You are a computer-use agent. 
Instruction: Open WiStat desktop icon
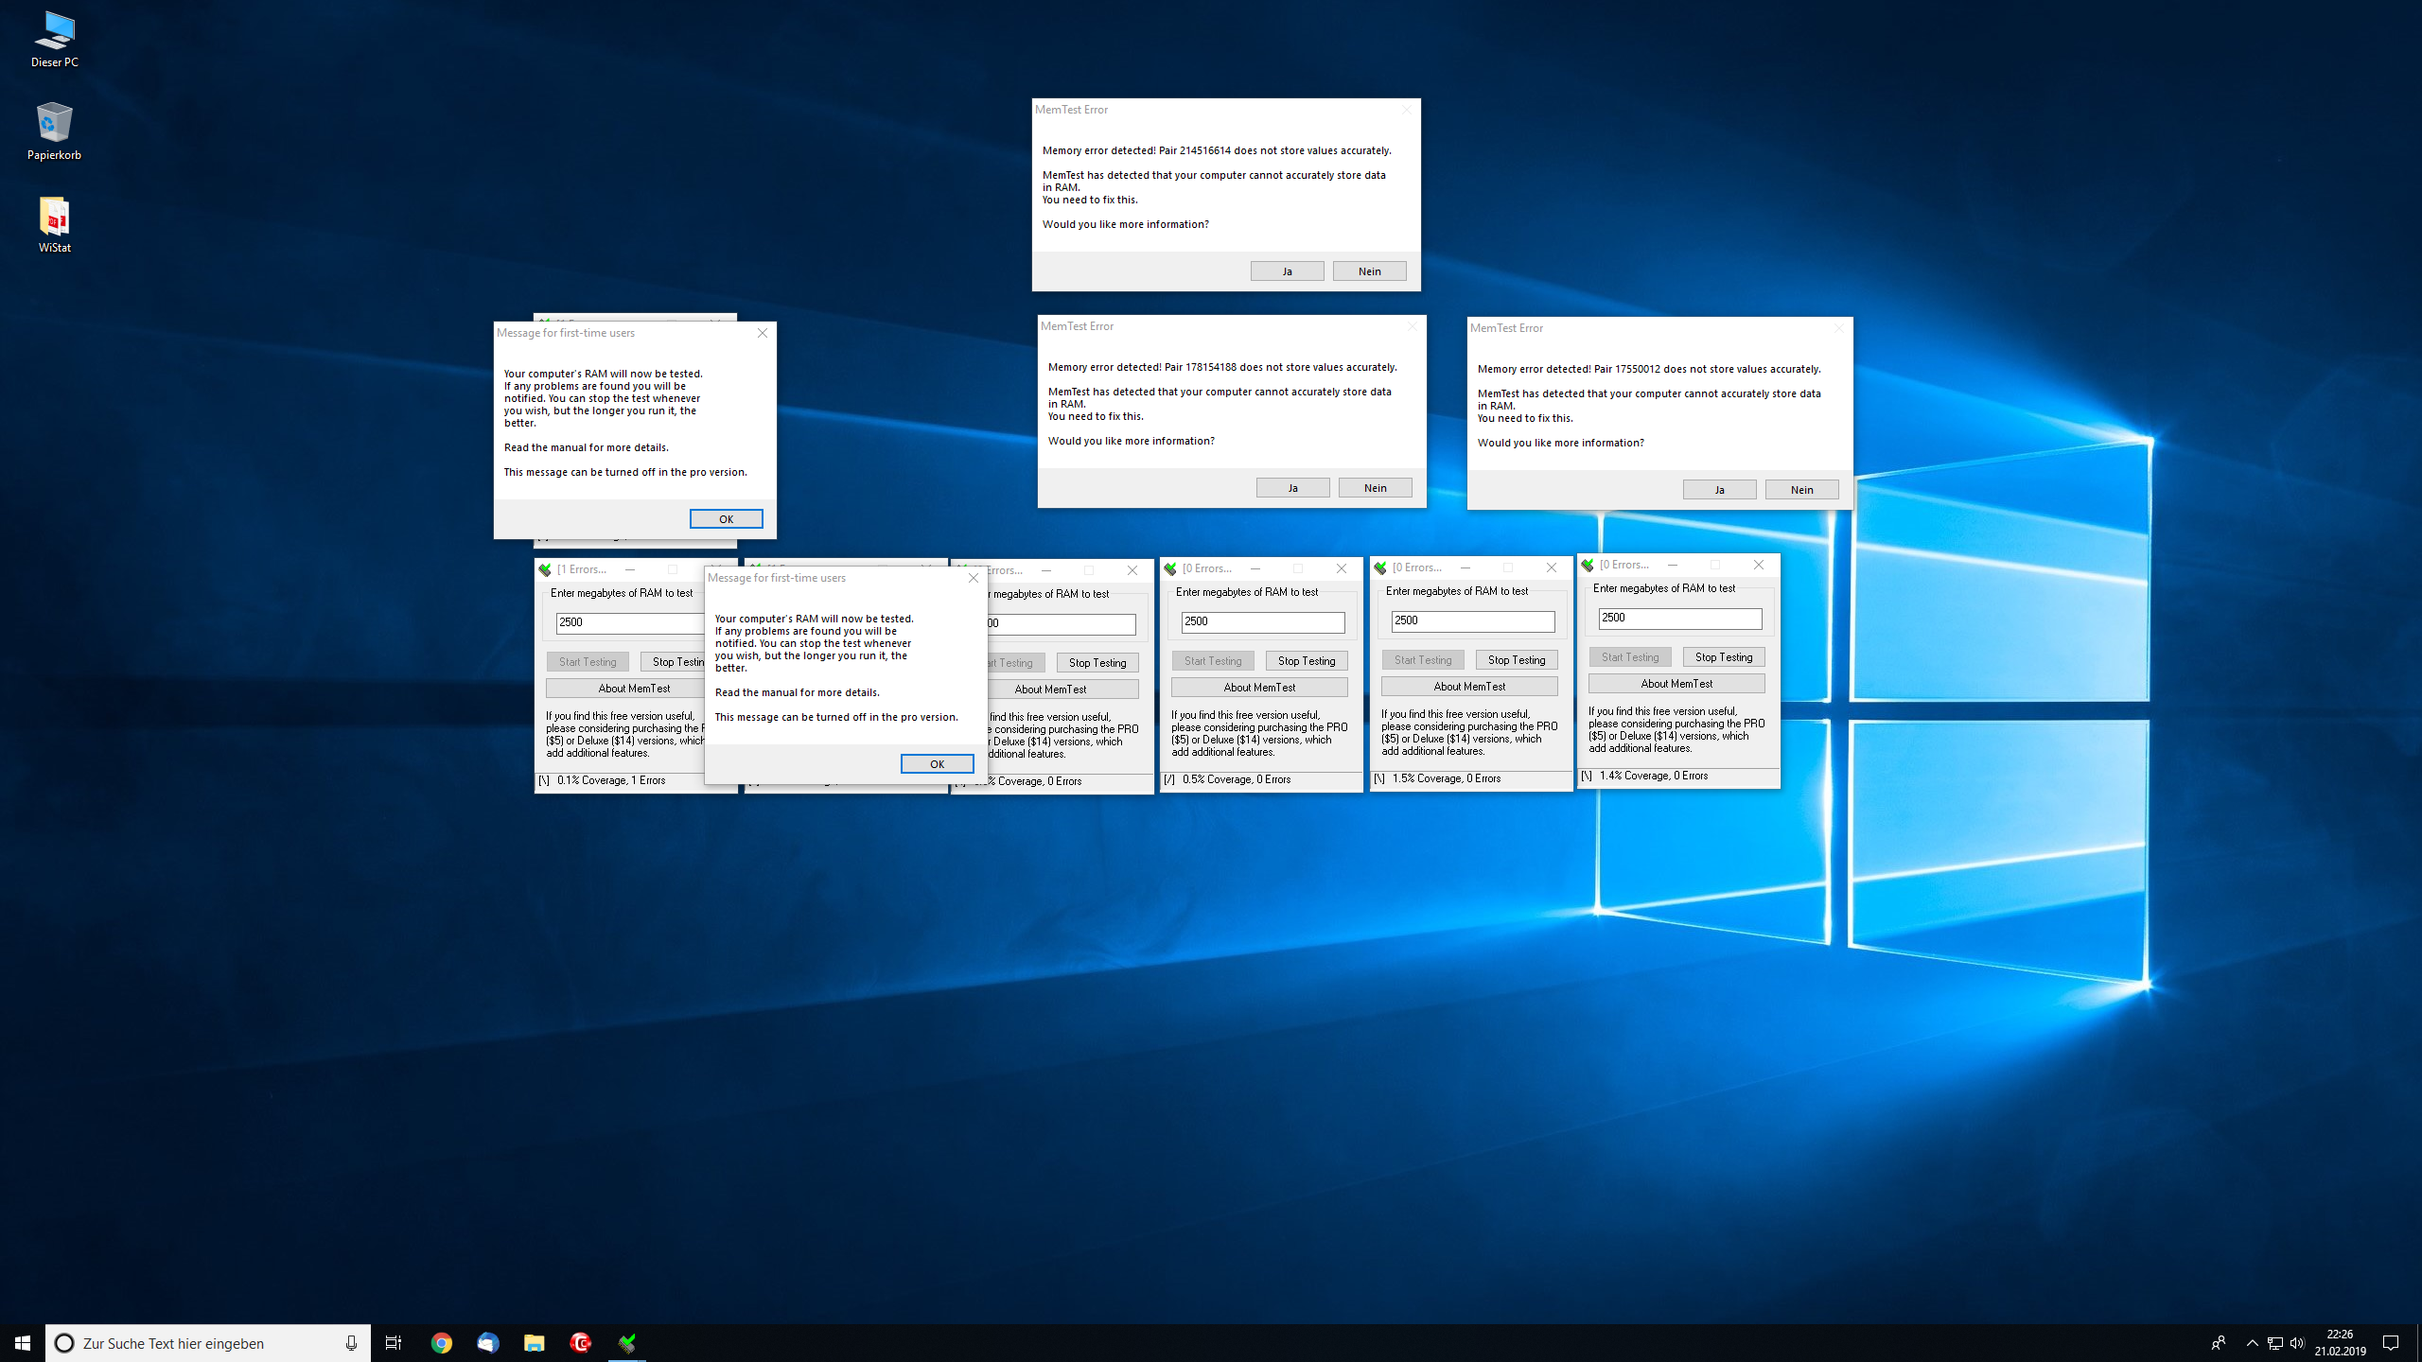point(54,223)
